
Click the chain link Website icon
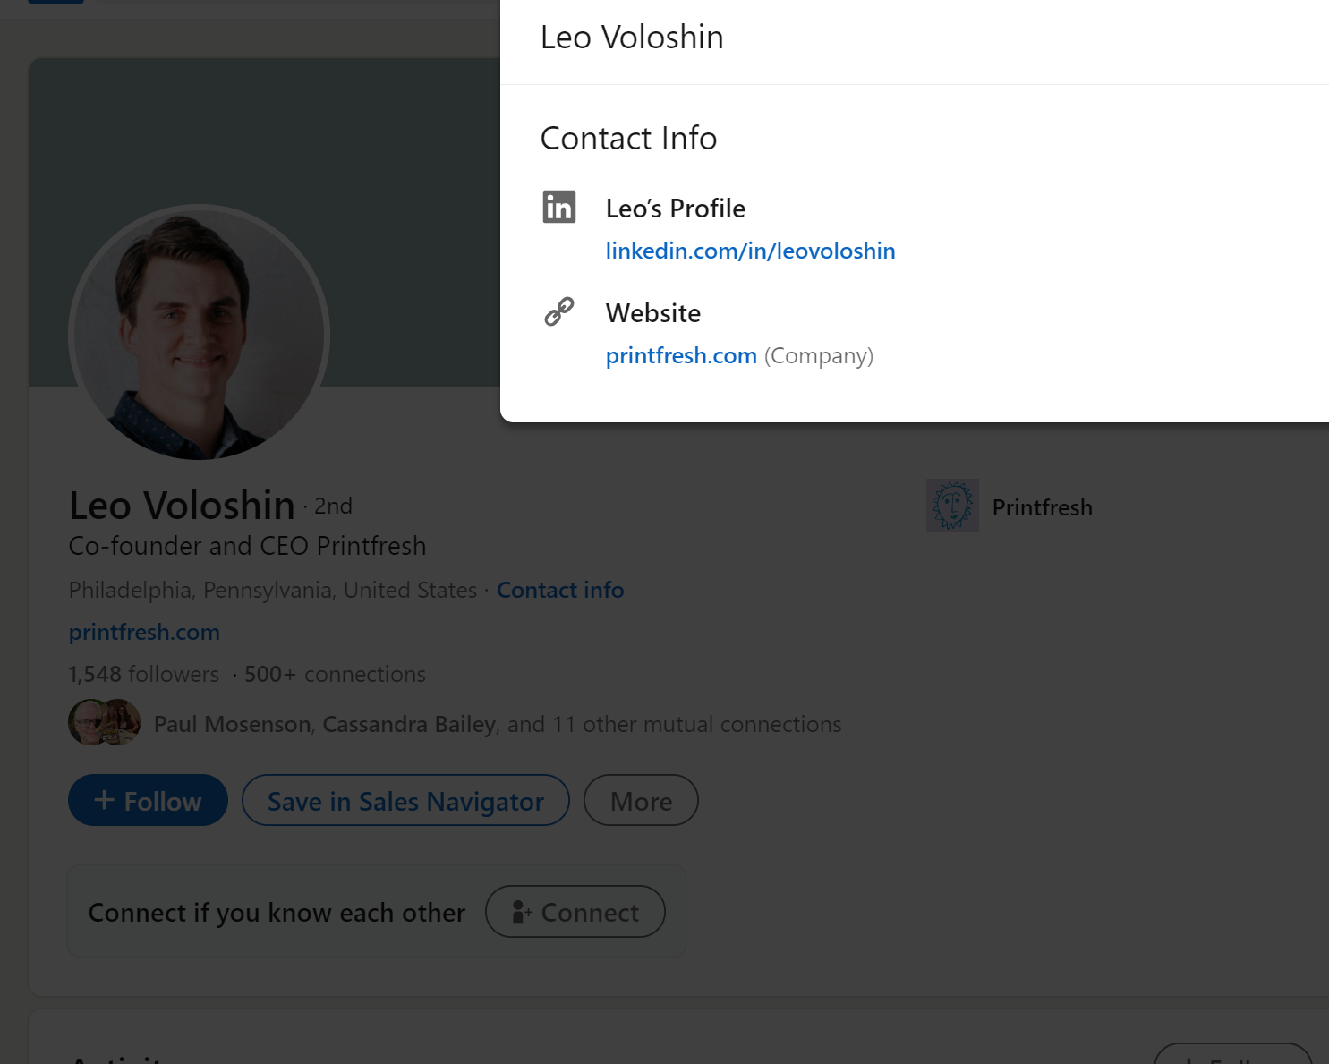[559, 311]
